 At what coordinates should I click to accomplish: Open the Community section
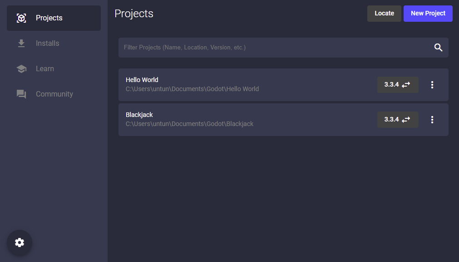[x=54, y=94]
